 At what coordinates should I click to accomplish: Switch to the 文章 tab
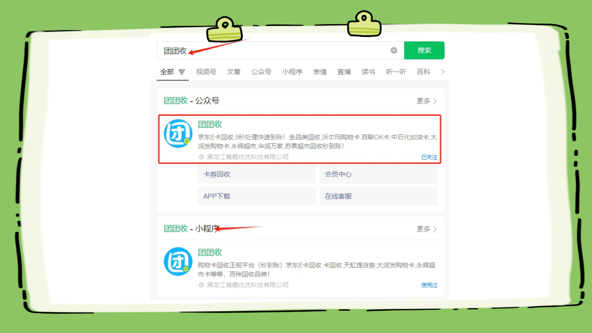click(x=234, y=72)
